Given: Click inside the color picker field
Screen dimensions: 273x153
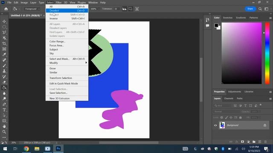Looking at the screenshot, I should click(x=242, y=53).
